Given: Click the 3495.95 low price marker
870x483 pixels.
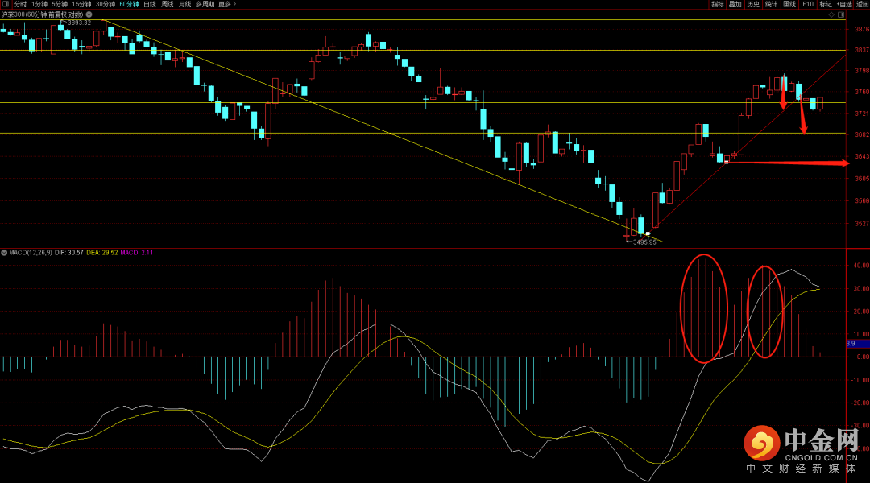Looking at the screenshot, I should point(644,242).
